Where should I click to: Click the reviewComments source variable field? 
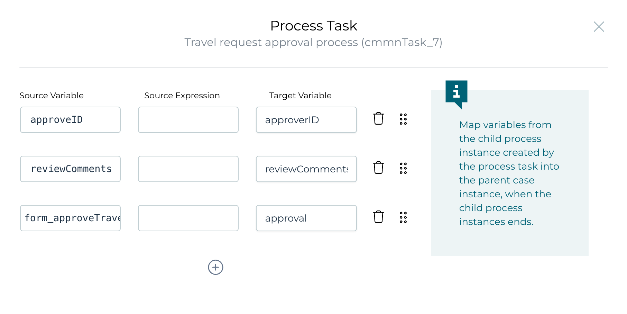[70, 169]
